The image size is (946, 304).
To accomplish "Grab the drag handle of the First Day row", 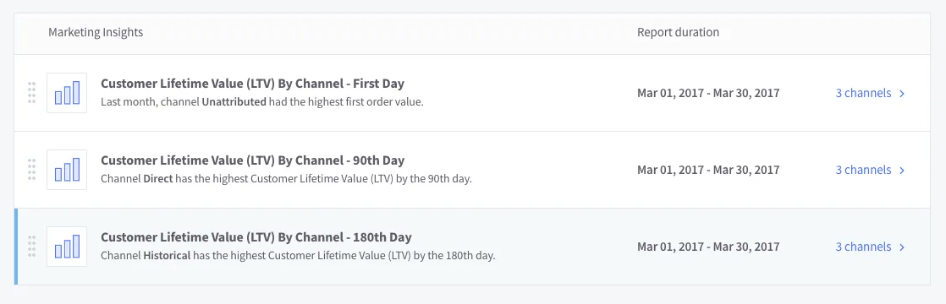I will click(x=32, y=93).
